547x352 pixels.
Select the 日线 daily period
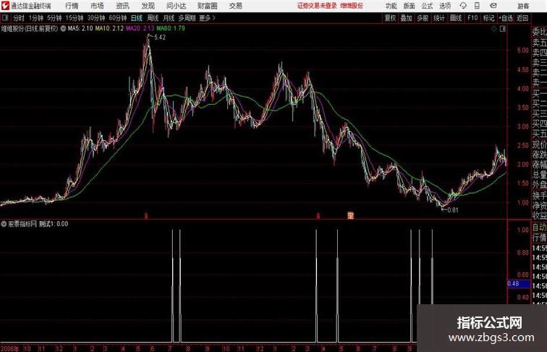[x=137, y=18]
